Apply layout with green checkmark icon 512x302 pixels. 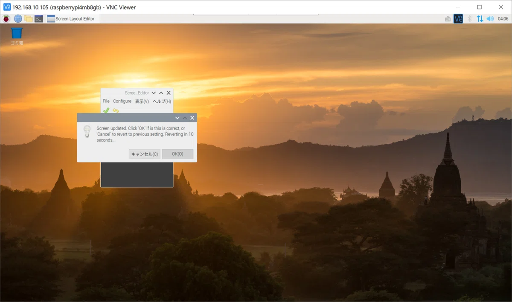[106, 110]
